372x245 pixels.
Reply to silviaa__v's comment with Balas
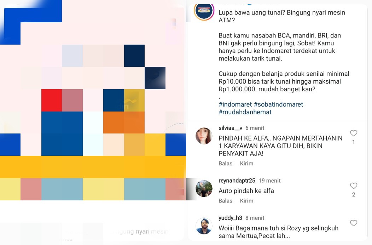click(225, 164)
